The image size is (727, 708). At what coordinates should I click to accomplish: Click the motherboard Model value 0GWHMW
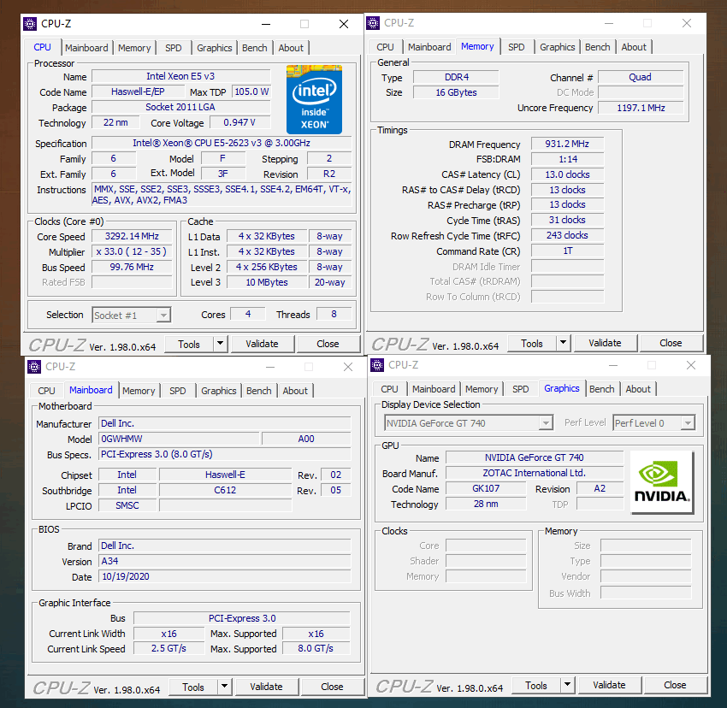179,439
